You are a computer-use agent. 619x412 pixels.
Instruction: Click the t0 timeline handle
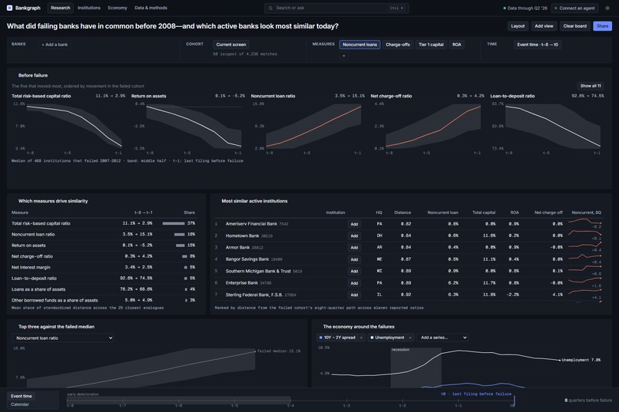click(514, 400)
